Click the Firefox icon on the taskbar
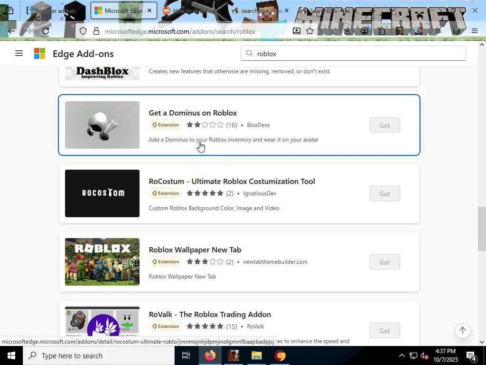This screenshot has width=486, height=365. click(210, 355)
